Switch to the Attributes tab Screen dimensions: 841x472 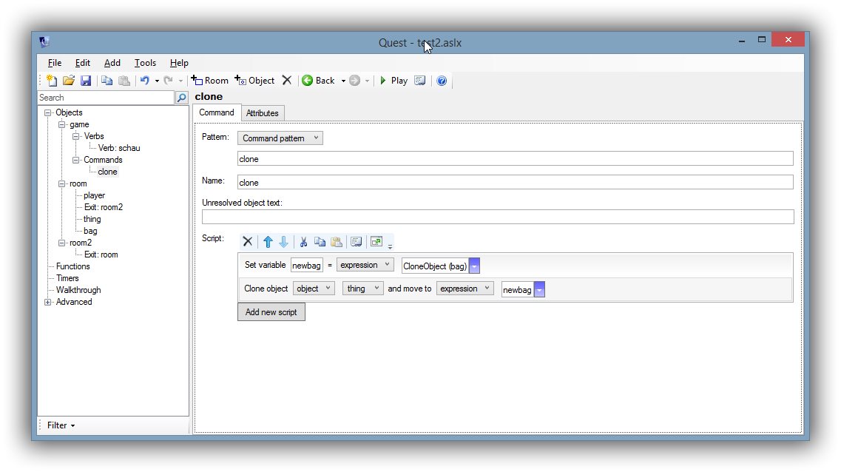pyautogui.click(x=262, y=113)
